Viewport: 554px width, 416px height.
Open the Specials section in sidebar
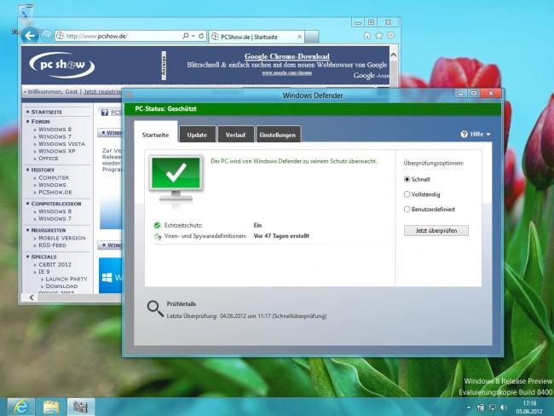(43, 257)
